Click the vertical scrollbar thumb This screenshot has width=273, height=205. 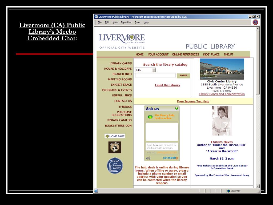258,62
